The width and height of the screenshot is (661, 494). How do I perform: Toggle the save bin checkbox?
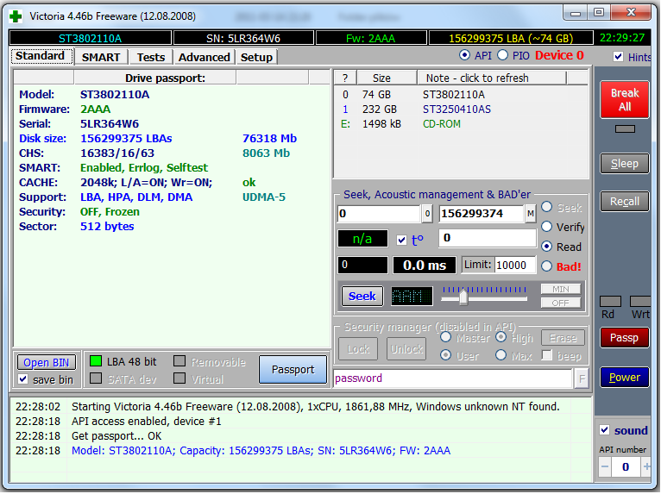[23, 379]
